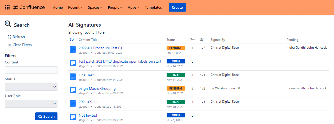Click page icon beside Not Invited
Image resolution: width=334 pixels, height=124 pixels.
[73, 117]
